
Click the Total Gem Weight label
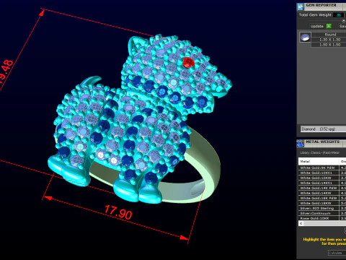pos(315,15)
